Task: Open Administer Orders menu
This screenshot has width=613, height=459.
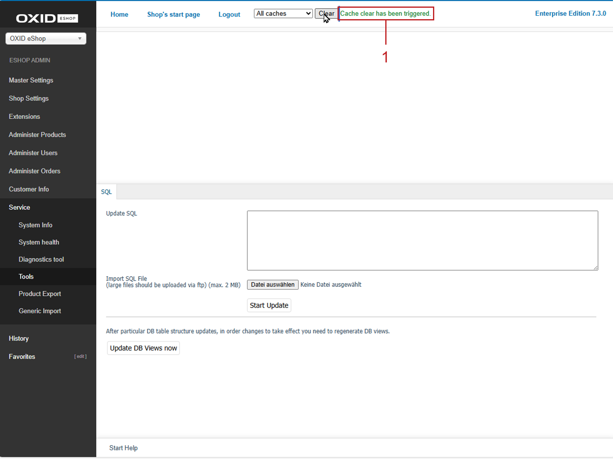Action: (34, 171)
